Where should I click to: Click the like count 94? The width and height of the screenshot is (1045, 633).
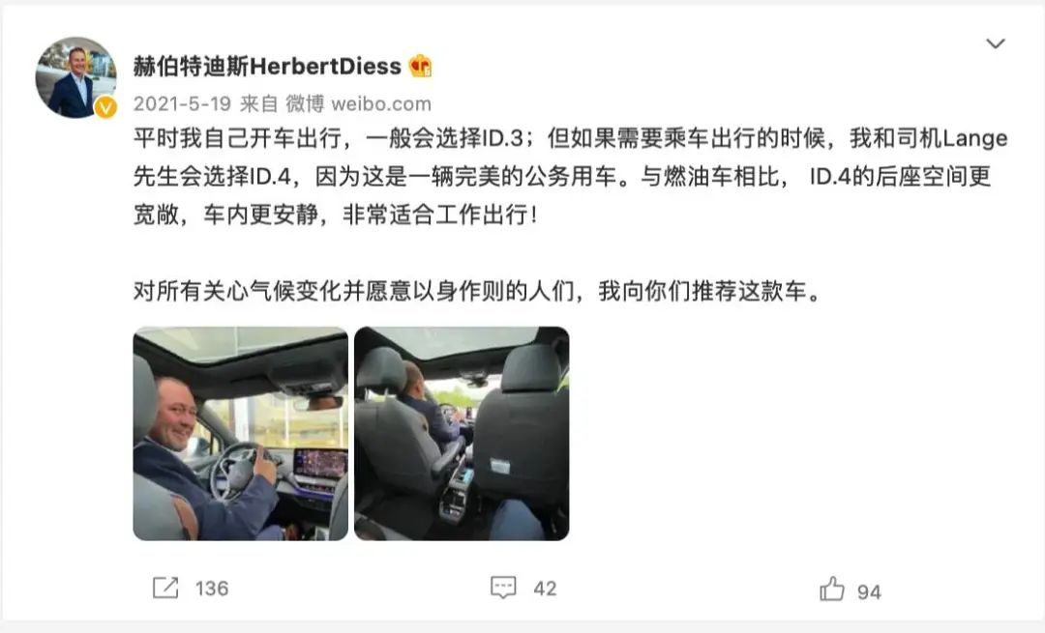click(869, 591)
